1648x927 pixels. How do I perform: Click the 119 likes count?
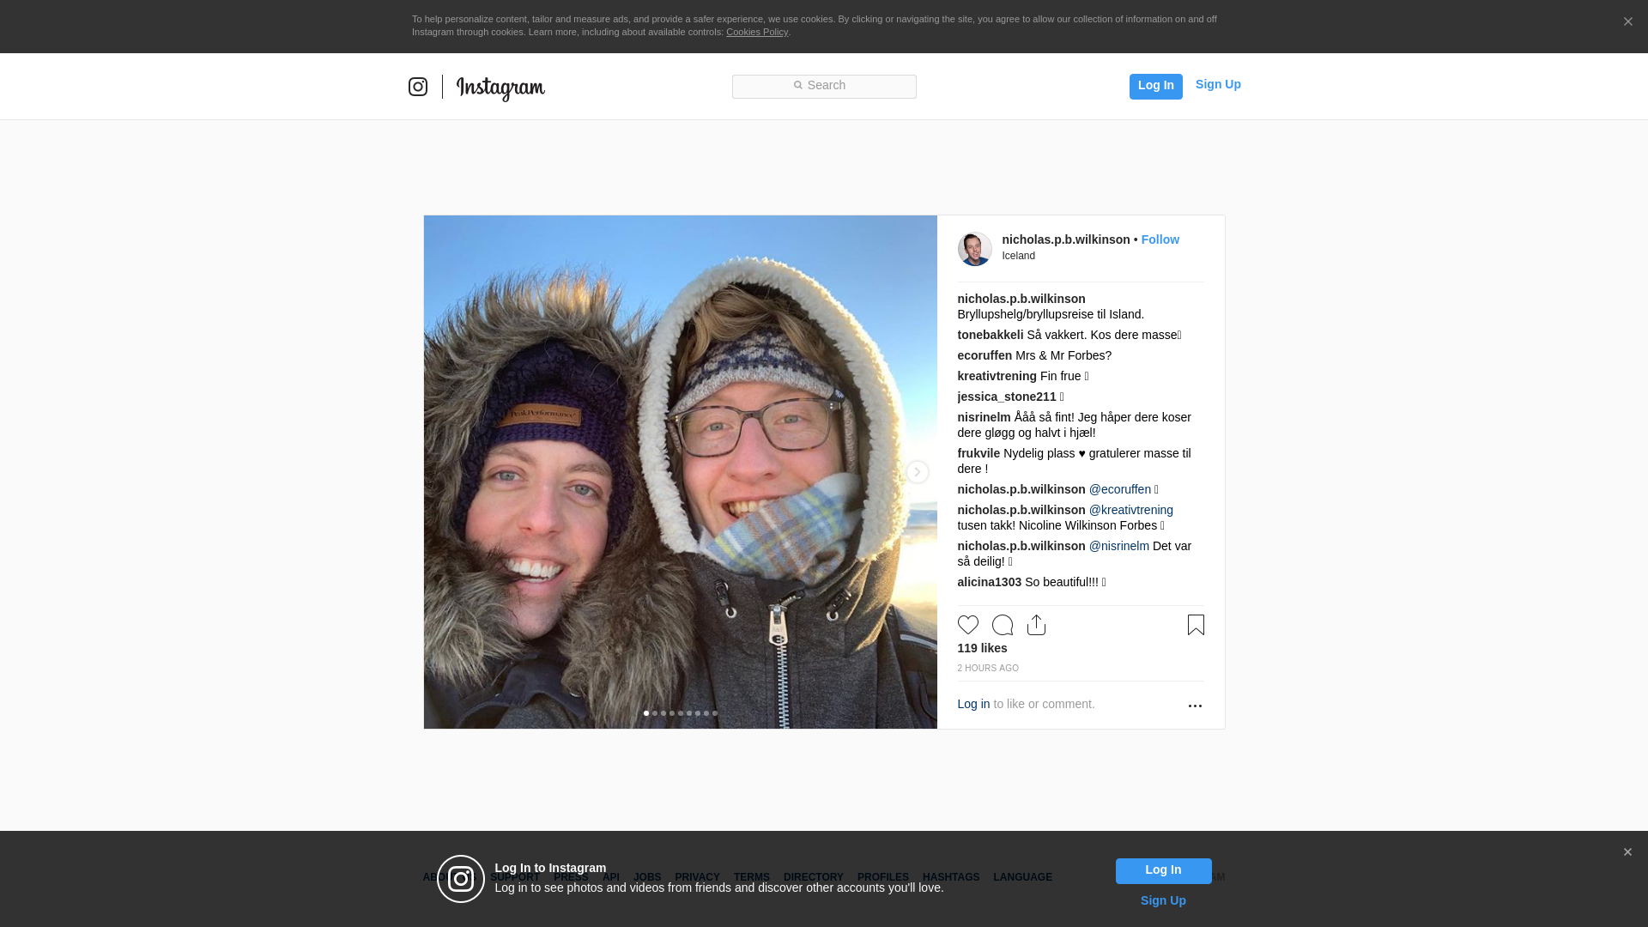pyautogui.click(x=982, y=648)
